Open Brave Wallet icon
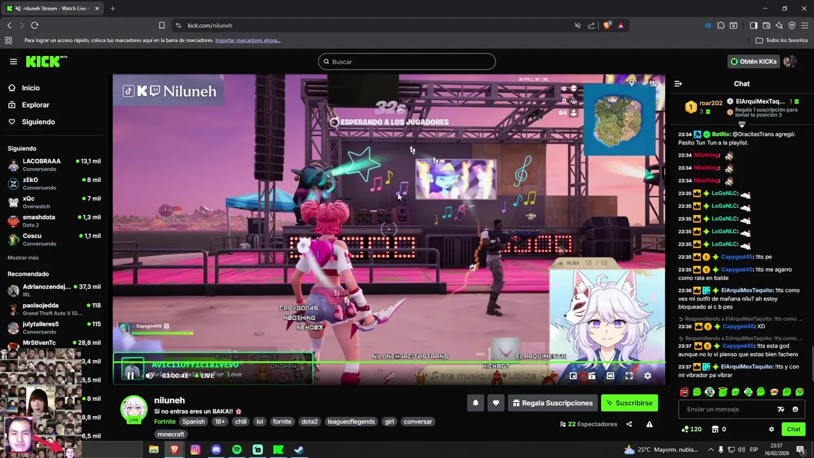The height and width of the screenshot is (458, 814). point(766,25)
